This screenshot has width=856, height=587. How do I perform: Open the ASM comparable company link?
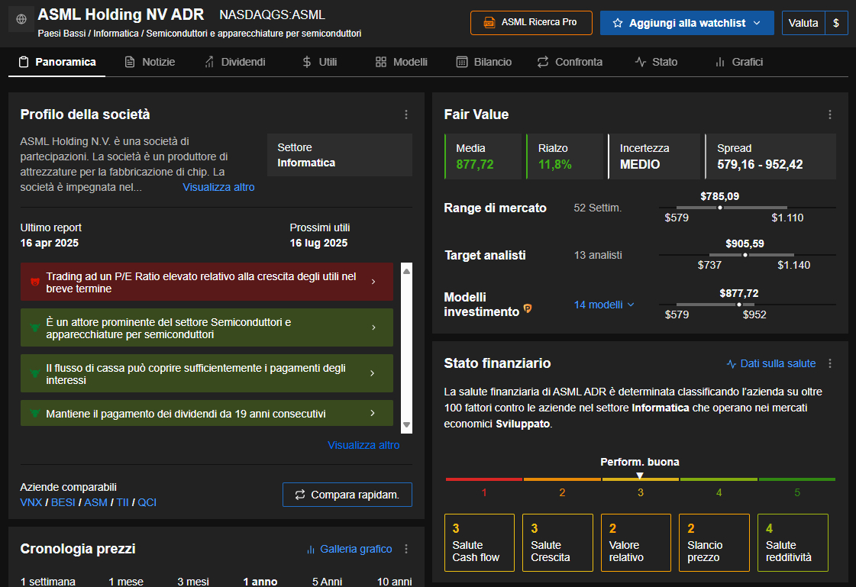[x=95, y=502]
